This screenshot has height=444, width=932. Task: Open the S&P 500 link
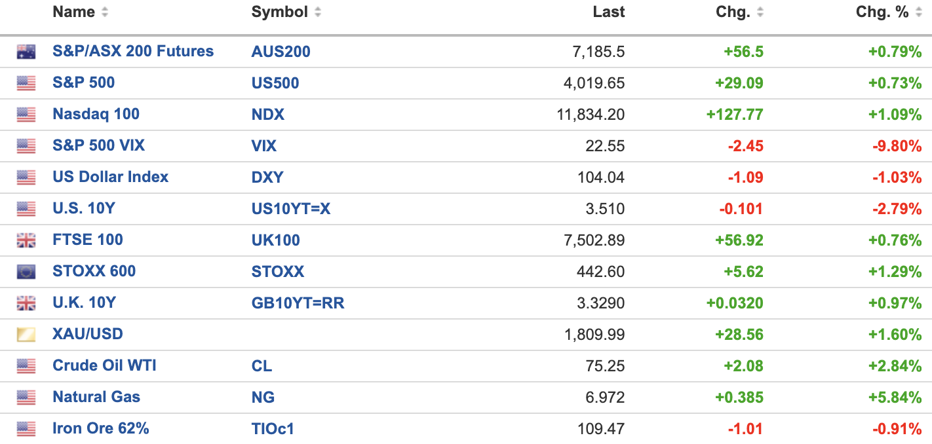[x=83, y=83]
